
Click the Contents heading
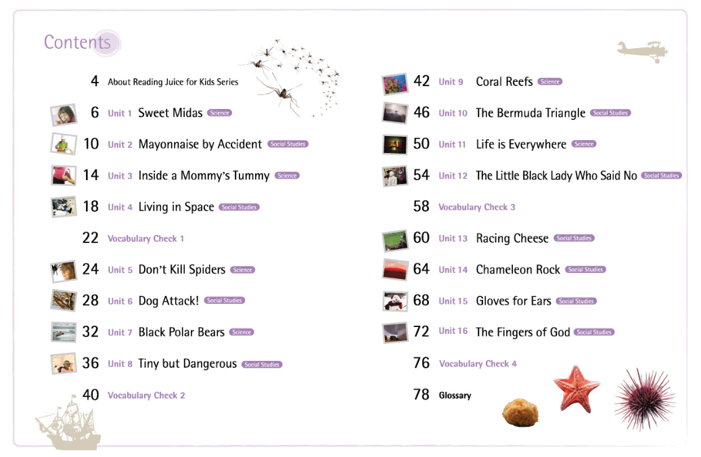[x=77, y=42]
